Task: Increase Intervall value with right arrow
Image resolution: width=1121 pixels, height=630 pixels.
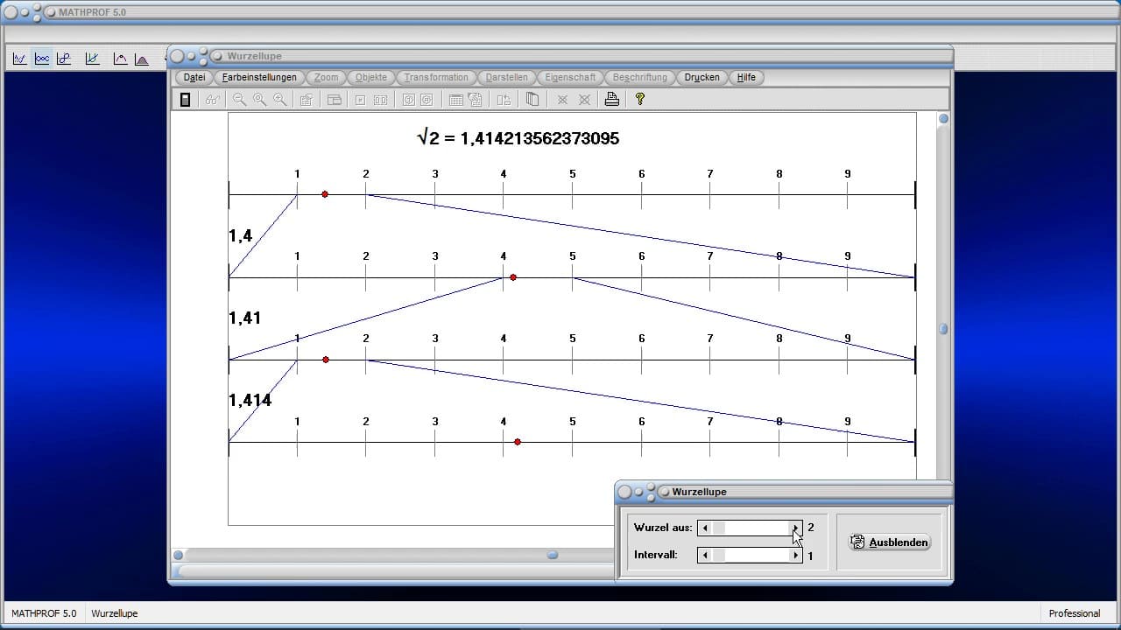Action: click(795, 555)
